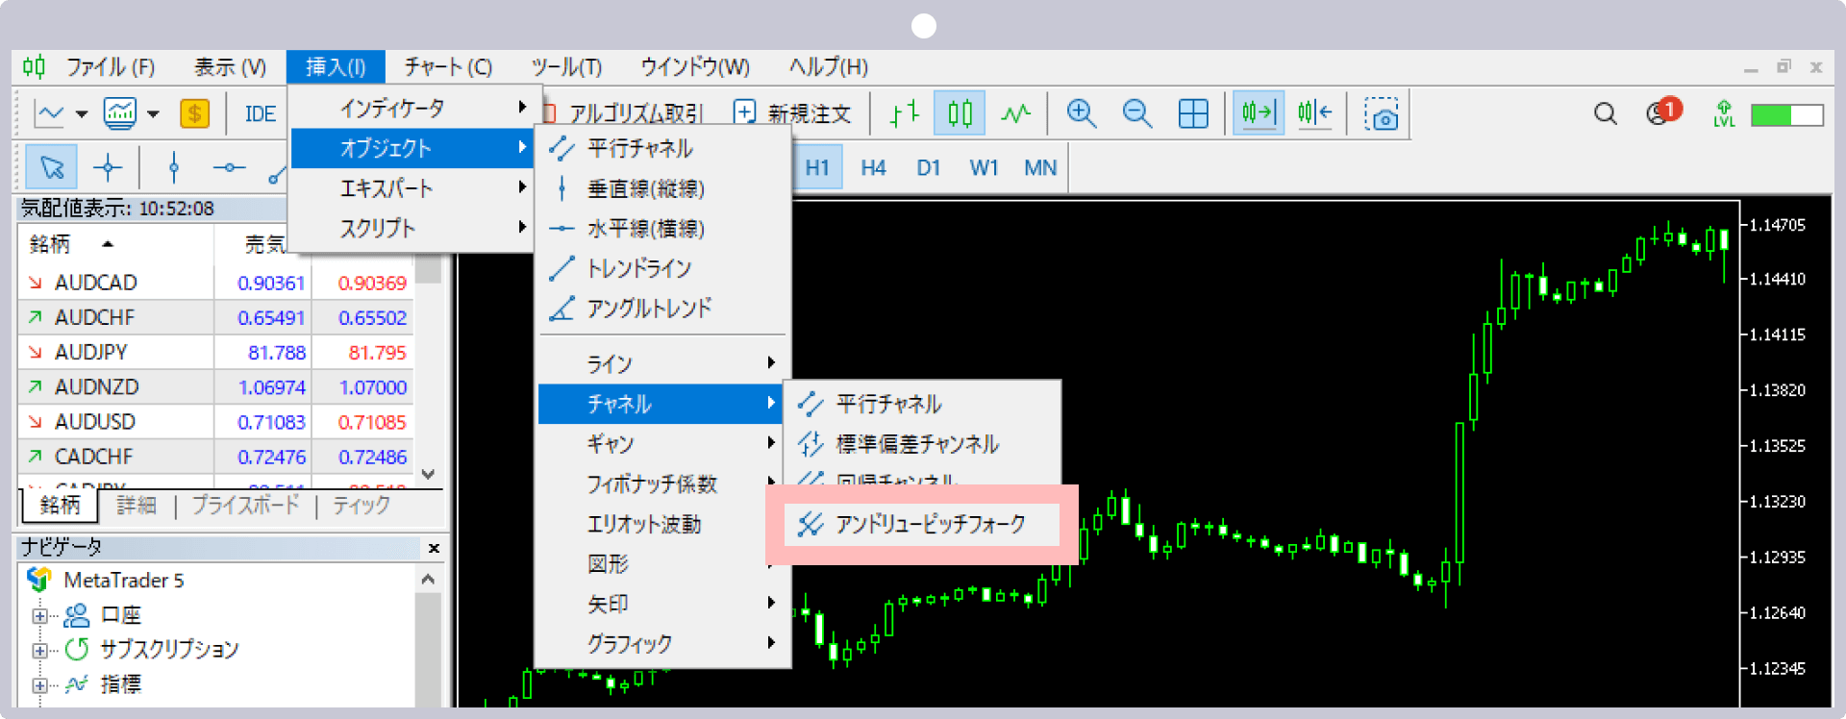The image size is (1846, 719).
Task: Expand the サブスクリプション tree node
Action: 39,650
